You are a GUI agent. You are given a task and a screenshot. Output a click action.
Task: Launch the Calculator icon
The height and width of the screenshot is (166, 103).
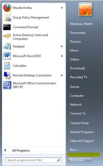click(7, 66)
